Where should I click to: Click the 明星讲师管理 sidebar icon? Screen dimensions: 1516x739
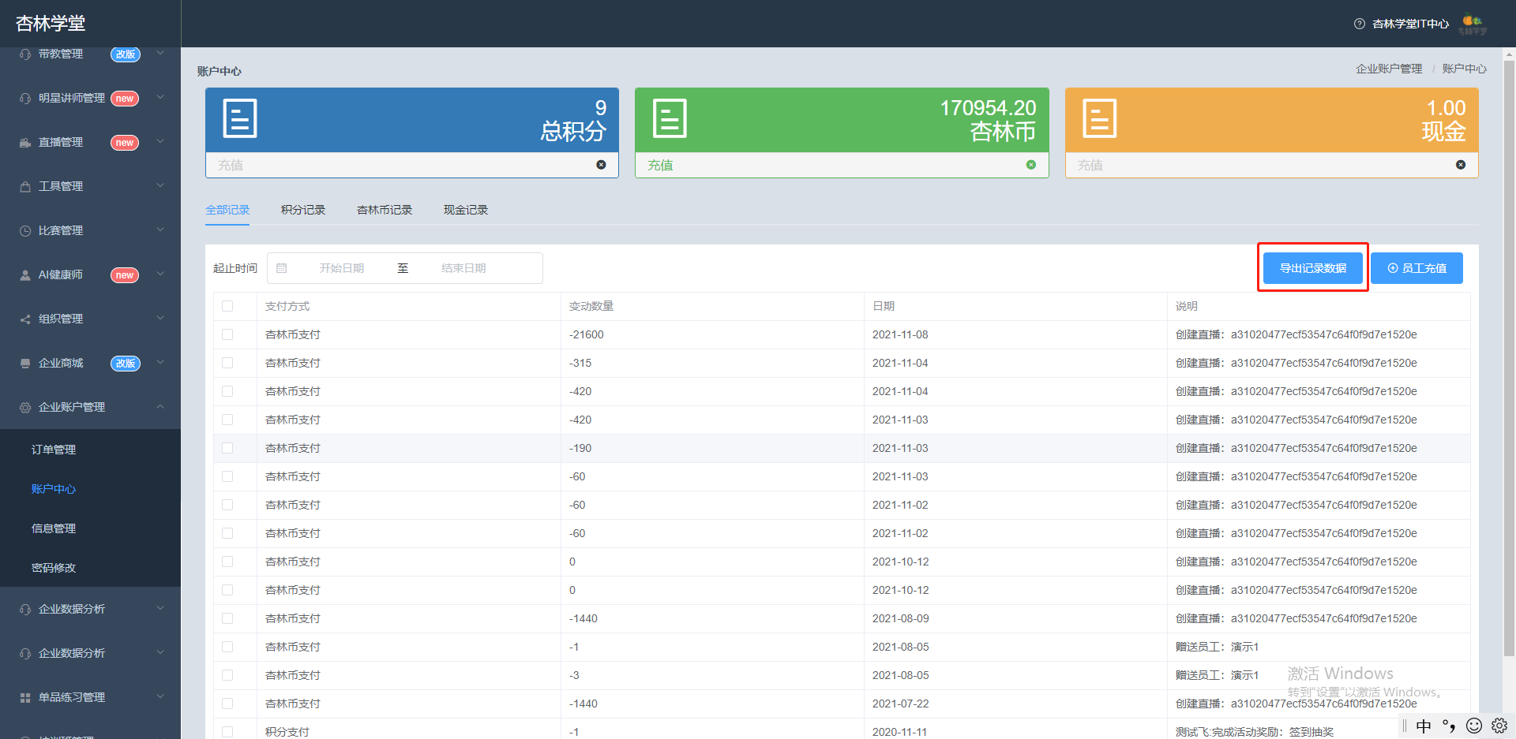25,99
